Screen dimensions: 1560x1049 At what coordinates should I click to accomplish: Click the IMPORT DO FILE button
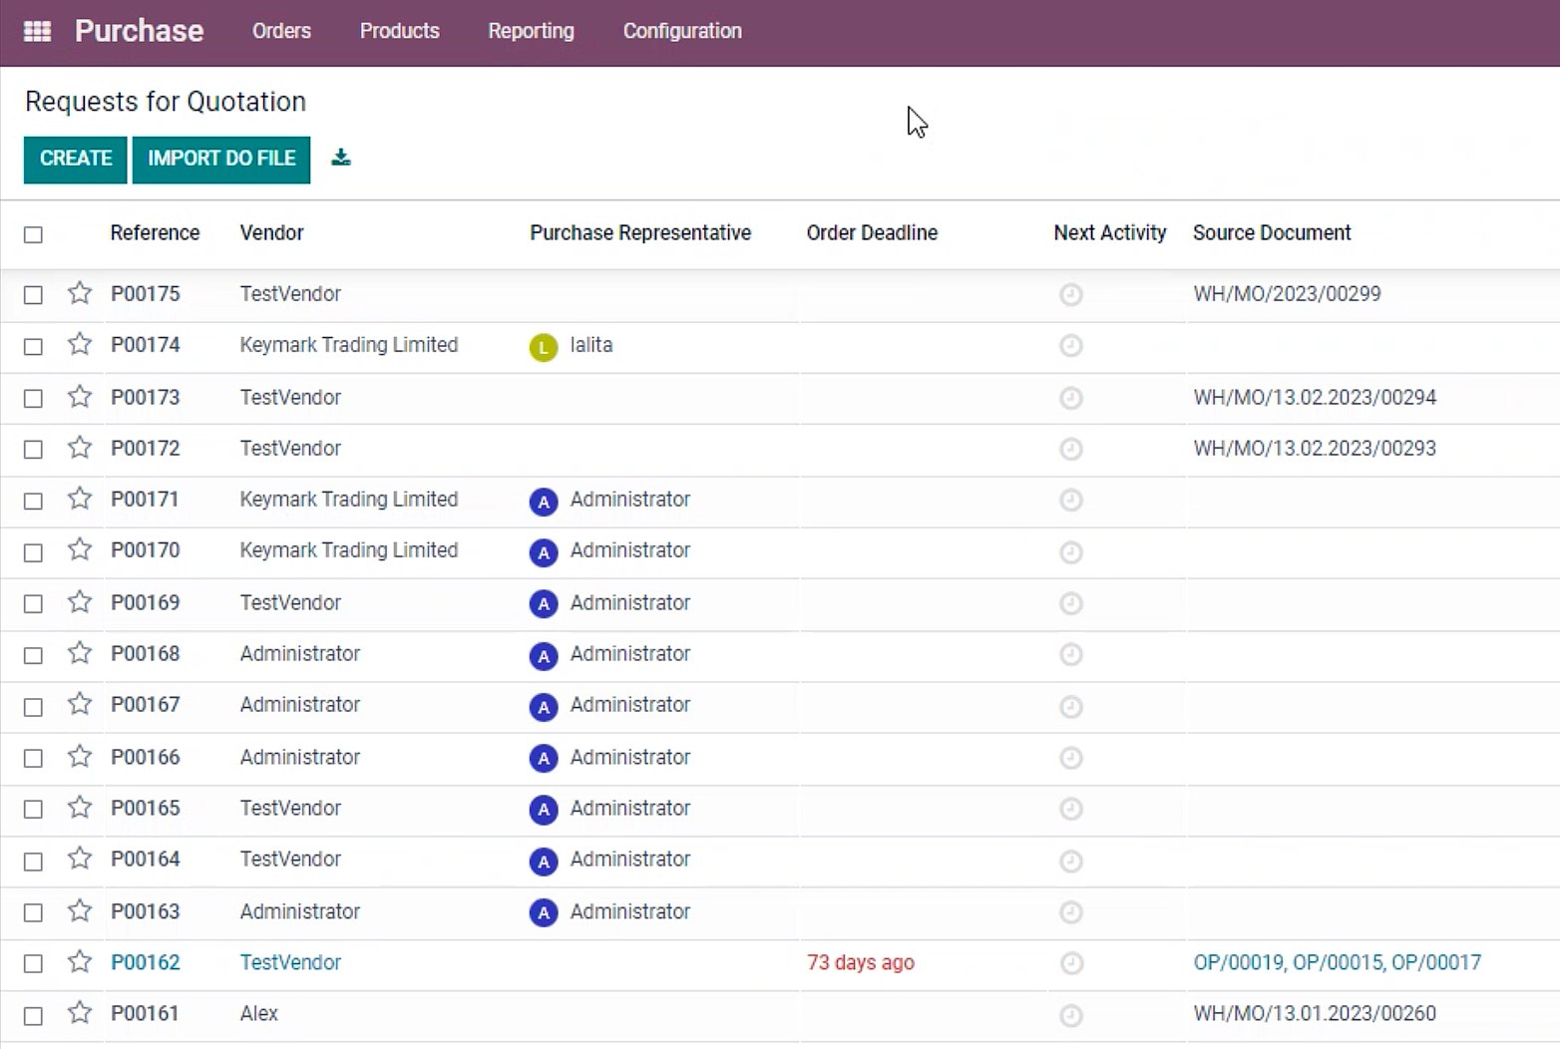221,159
